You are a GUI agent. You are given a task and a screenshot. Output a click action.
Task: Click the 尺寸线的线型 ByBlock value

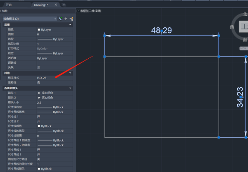click(x=55, y=131)
